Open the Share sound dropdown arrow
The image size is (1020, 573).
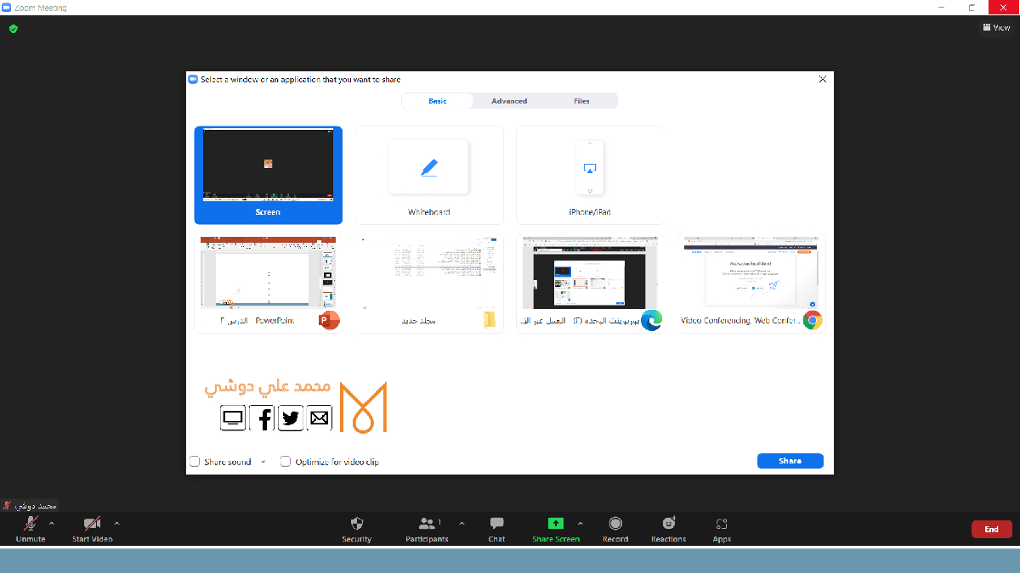263,462
